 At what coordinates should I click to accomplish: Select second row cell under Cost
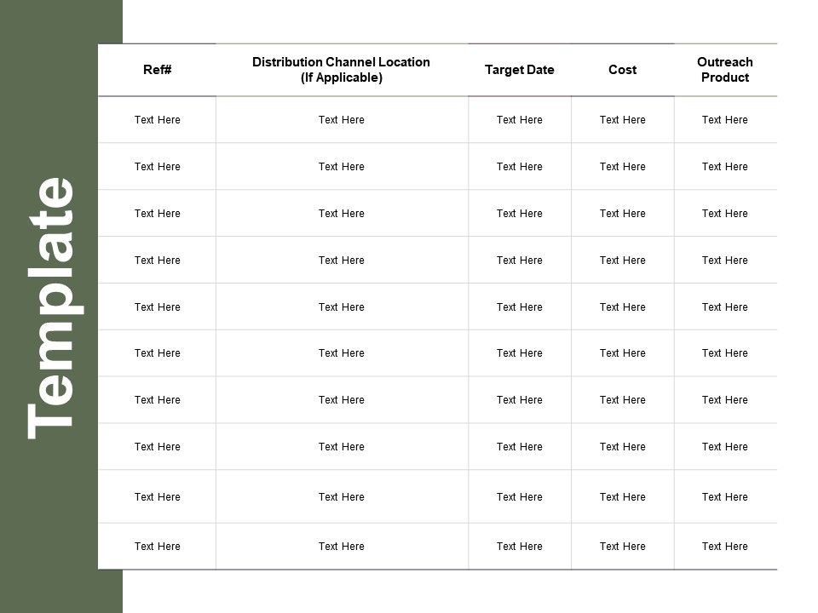(x=622, y=167)
